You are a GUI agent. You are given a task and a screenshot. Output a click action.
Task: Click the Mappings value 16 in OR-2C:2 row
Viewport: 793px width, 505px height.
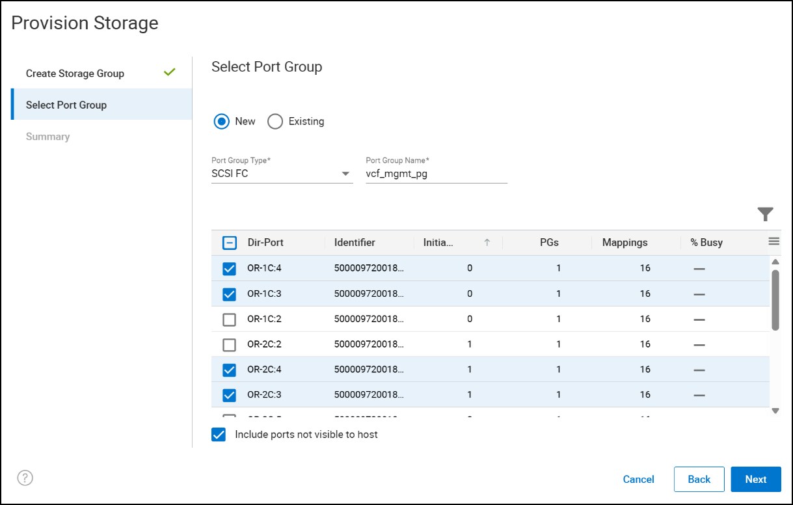click(x=645, y=344)
